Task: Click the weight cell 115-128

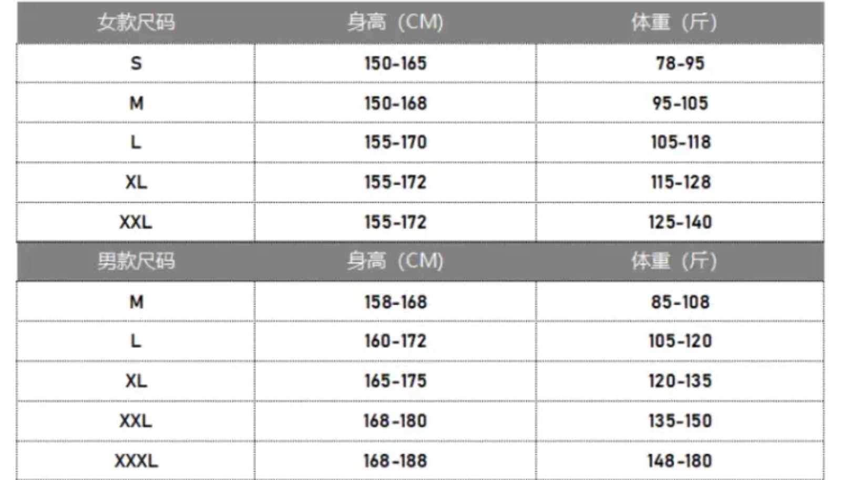Action: coord(680,182)
